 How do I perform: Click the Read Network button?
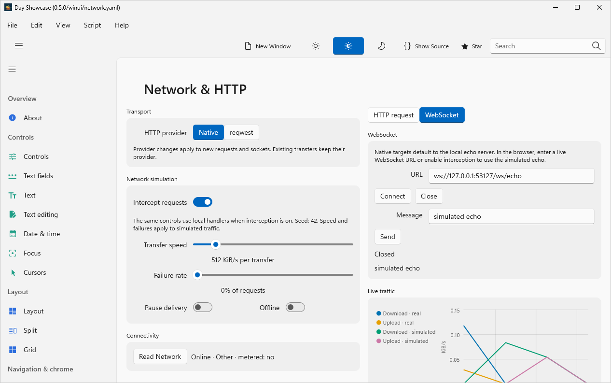tap(160, 356)
